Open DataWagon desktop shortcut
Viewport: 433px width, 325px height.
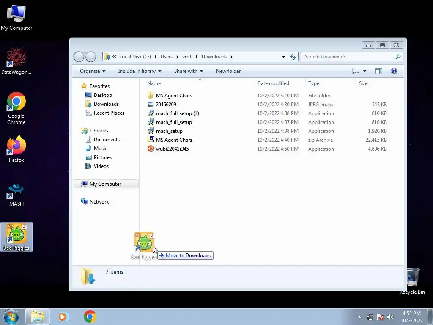point(16,61)
